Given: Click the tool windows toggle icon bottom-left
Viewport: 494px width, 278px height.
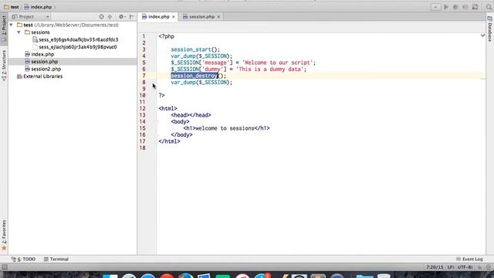Looking at the screenshot, I should 5,267.
